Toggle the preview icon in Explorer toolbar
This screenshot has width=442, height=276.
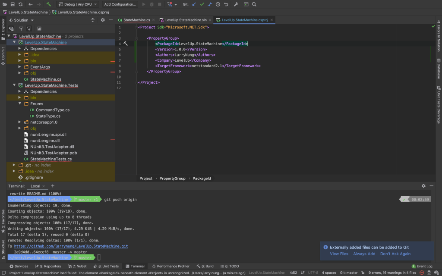click(x=39, y=29)
